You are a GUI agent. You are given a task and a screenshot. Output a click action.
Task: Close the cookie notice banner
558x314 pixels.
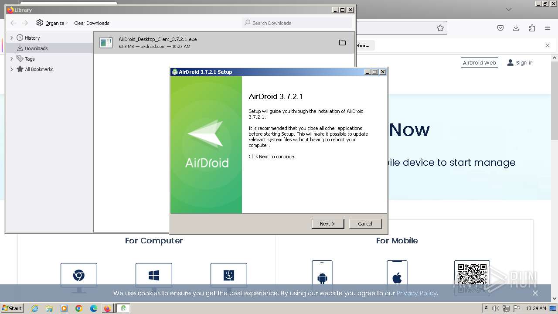tap(535, 293)
